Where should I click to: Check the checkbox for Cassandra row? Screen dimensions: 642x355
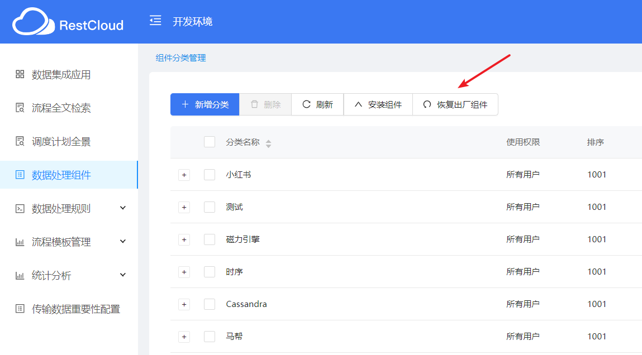210,304
